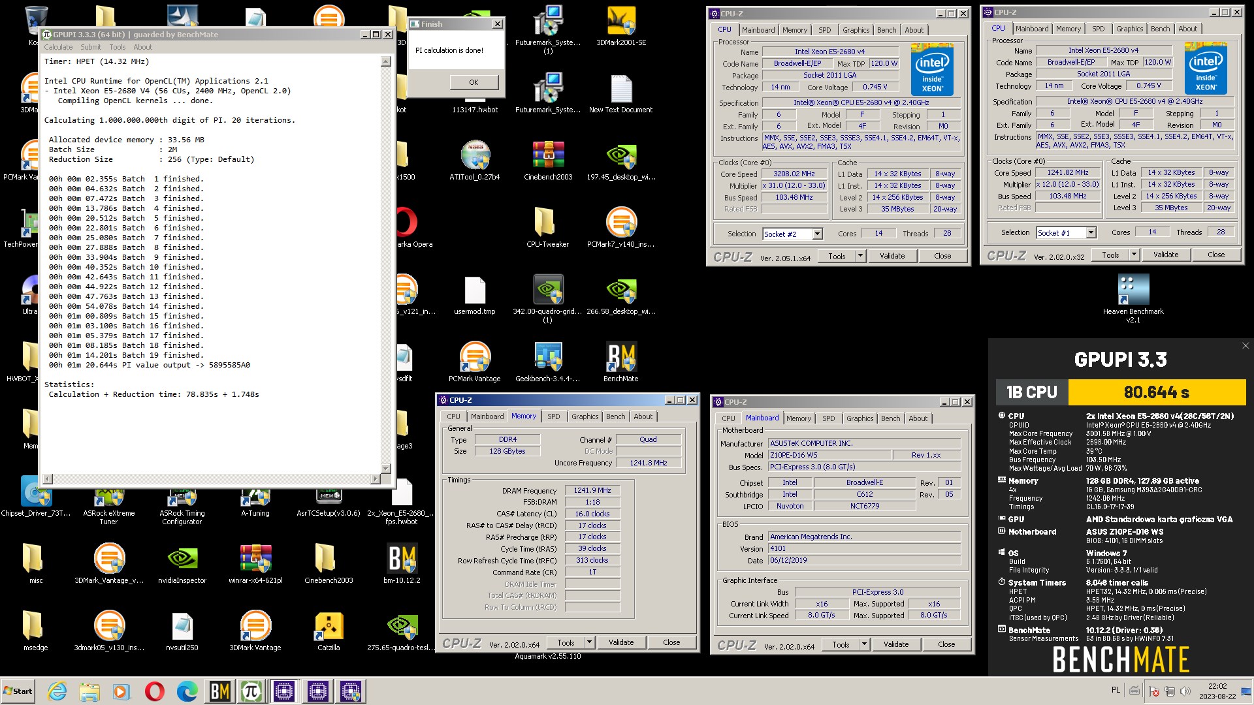Screen dimensions: 1254x705
Task: Open the PCMark7_v140 installer icon
Action: coord(621,227)
